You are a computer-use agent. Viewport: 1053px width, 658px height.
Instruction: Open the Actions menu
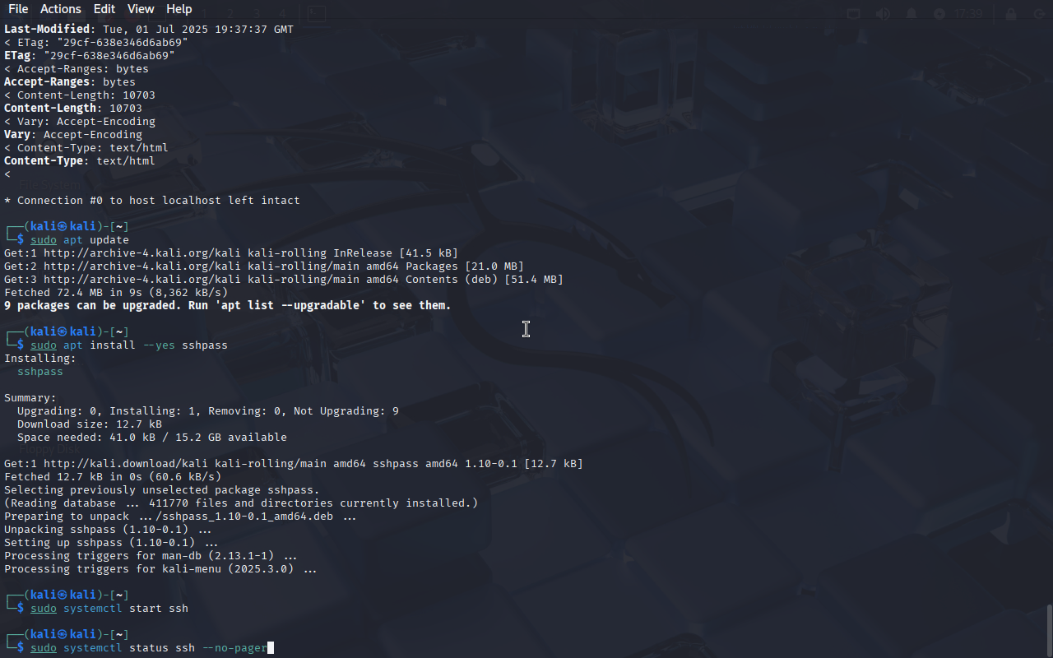pyautogui.click(x=61, y=9)
